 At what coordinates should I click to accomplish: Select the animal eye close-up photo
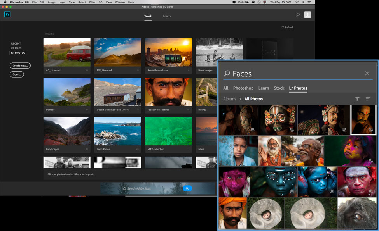coord(357,213)
